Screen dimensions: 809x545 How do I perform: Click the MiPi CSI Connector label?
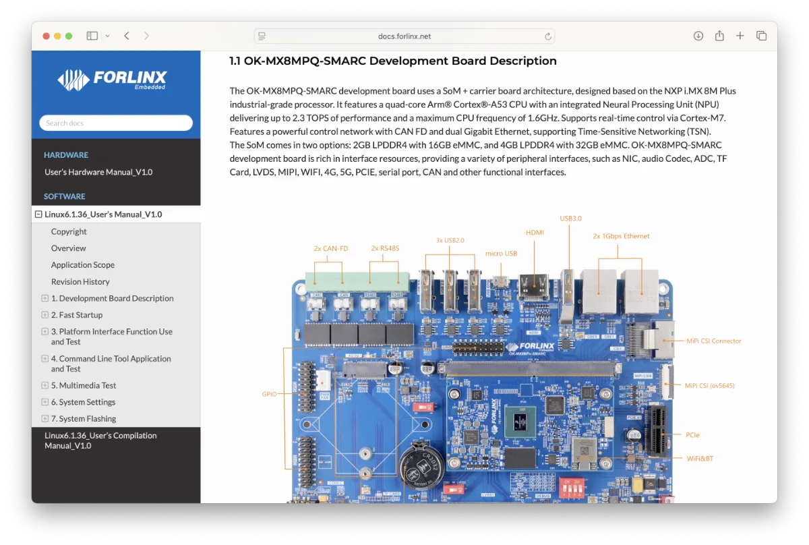[713, 341]
